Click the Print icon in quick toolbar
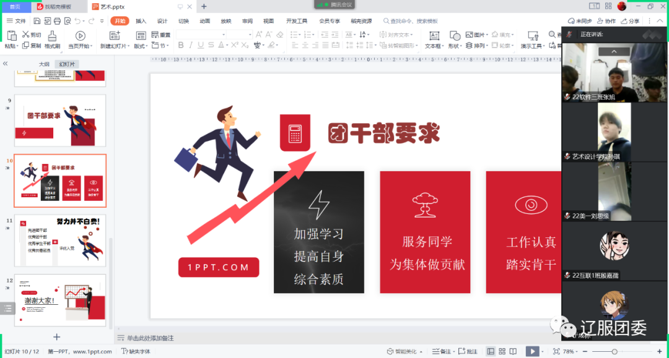Screen dimensions: 669x358 click(x=58, y=21)
